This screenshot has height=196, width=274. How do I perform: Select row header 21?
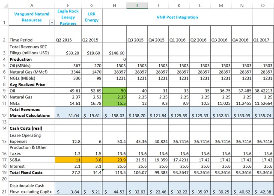[4, 189]
